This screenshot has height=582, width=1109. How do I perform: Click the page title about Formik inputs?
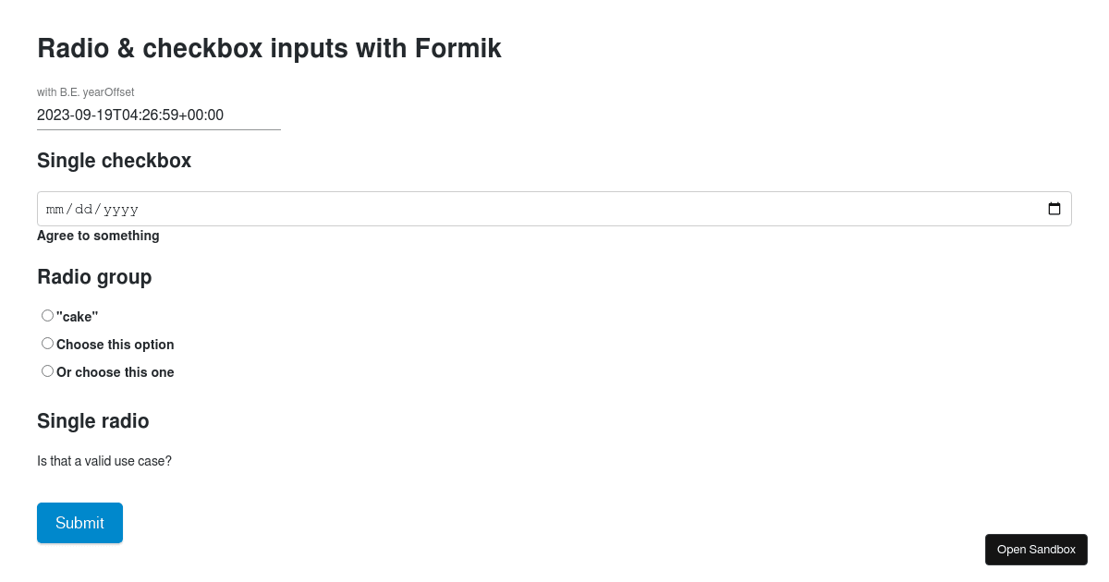[269, 48]
